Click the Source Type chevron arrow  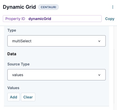coord(99,75)
